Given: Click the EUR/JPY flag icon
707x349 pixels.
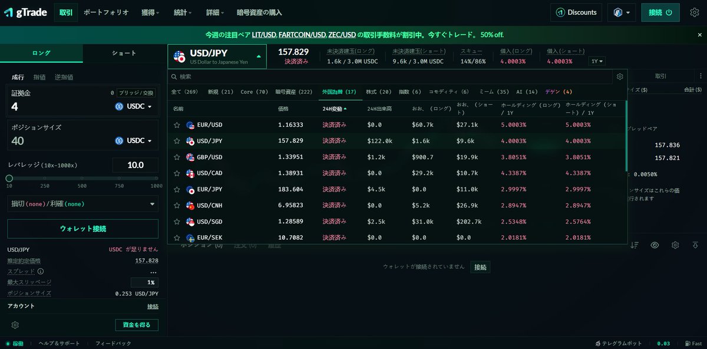Looking at the screenshot, I should pos(190,190).
